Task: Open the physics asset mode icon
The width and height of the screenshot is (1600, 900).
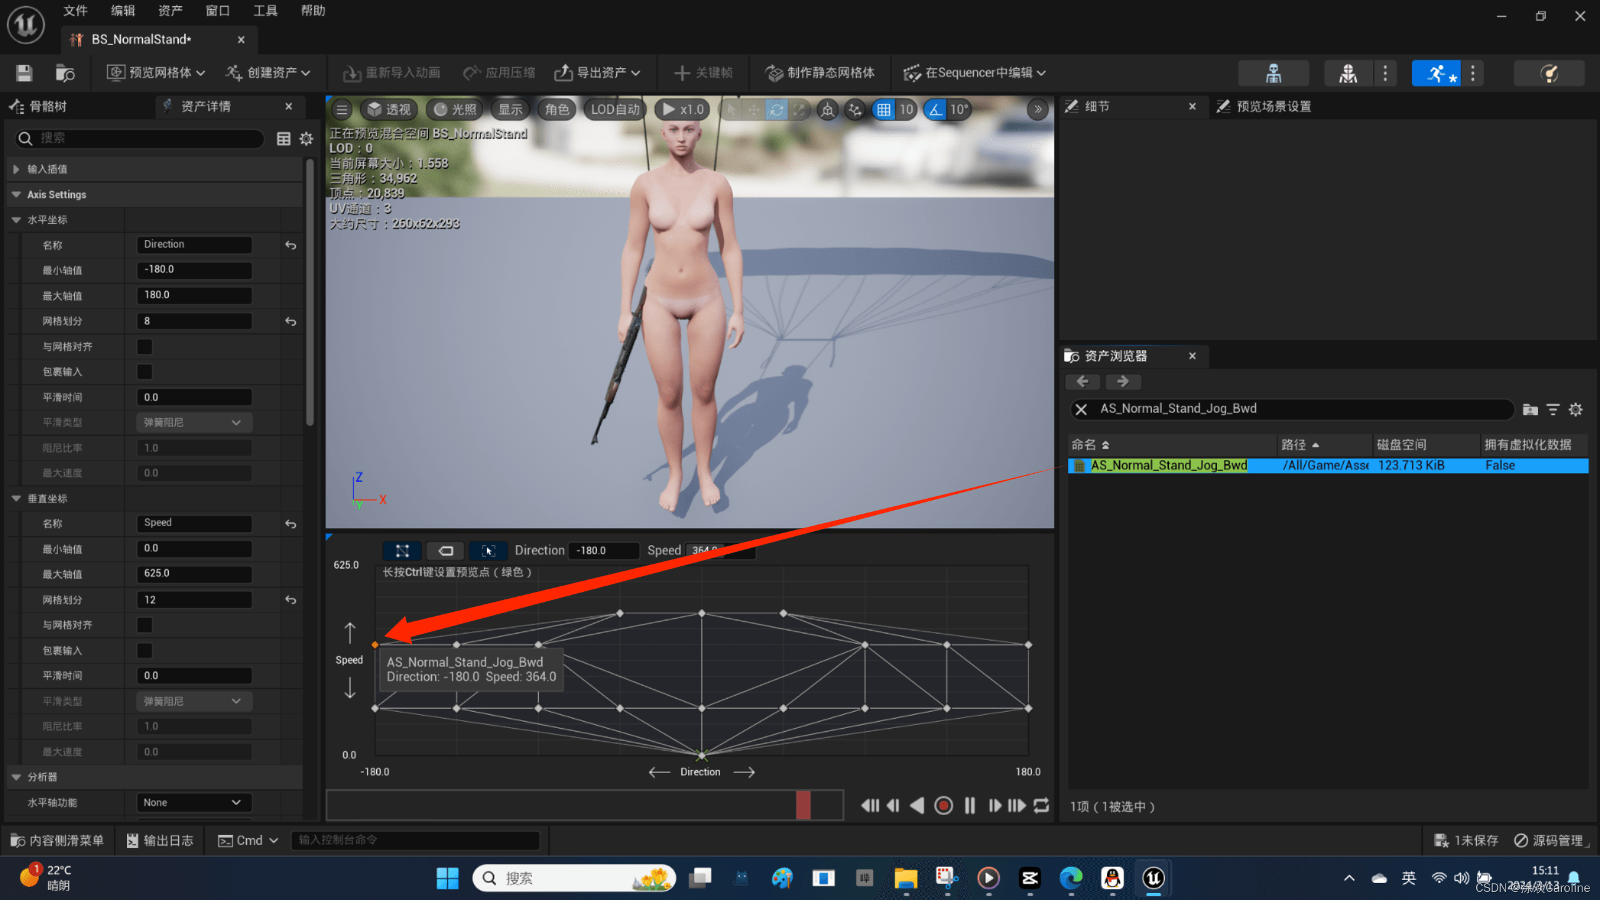Action: (x=1549, y=73)
